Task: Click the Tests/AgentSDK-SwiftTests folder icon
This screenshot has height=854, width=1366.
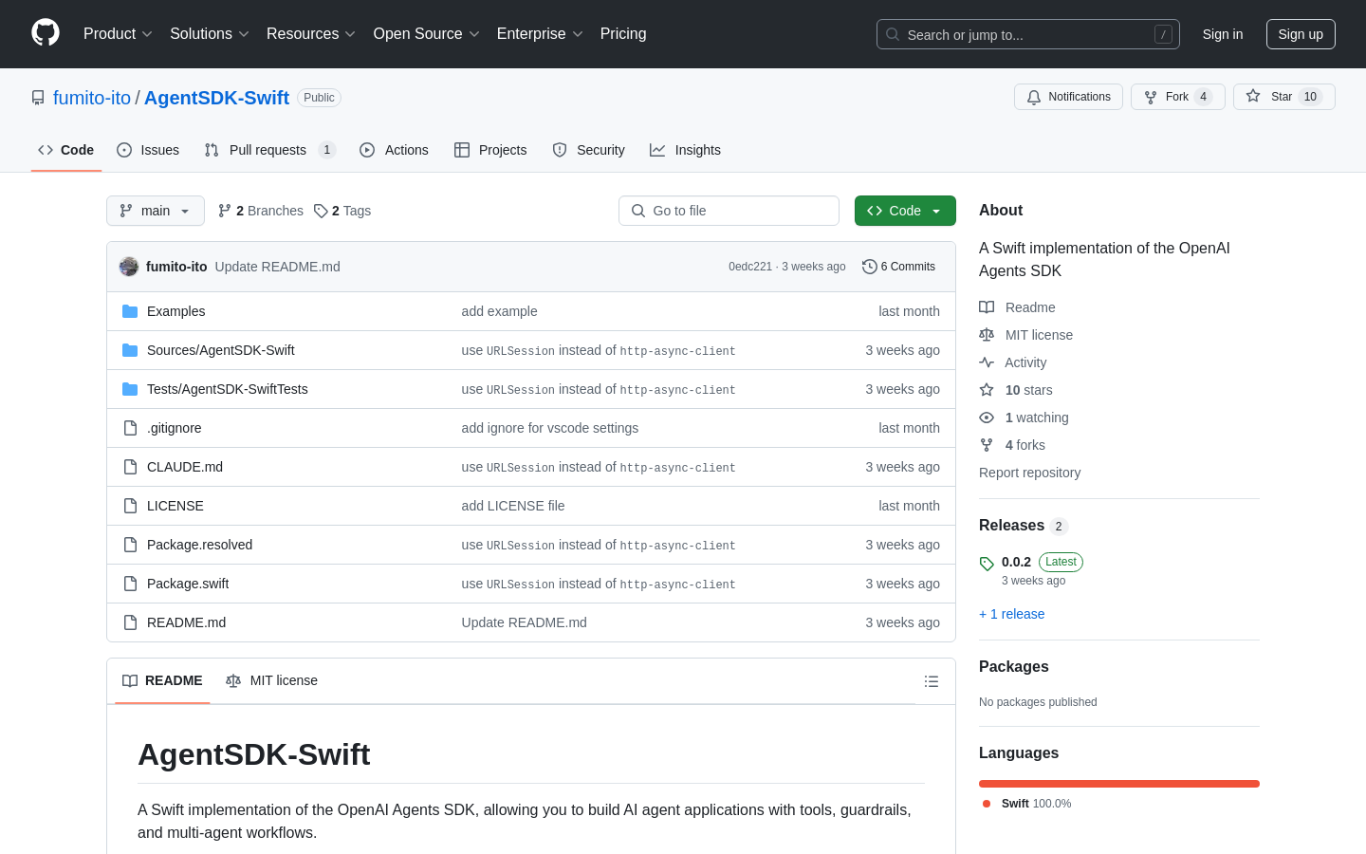Action: pyautogui.click(x=130, y=389)
